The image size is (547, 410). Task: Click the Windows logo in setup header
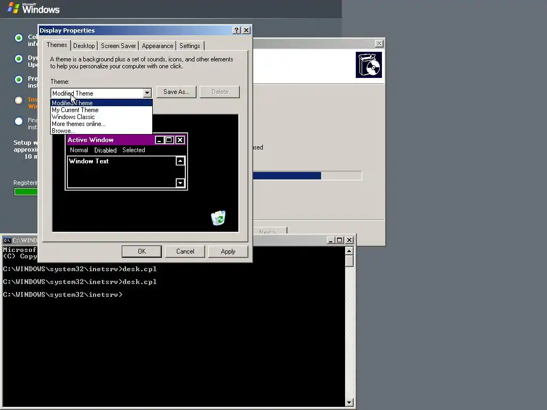34,8
